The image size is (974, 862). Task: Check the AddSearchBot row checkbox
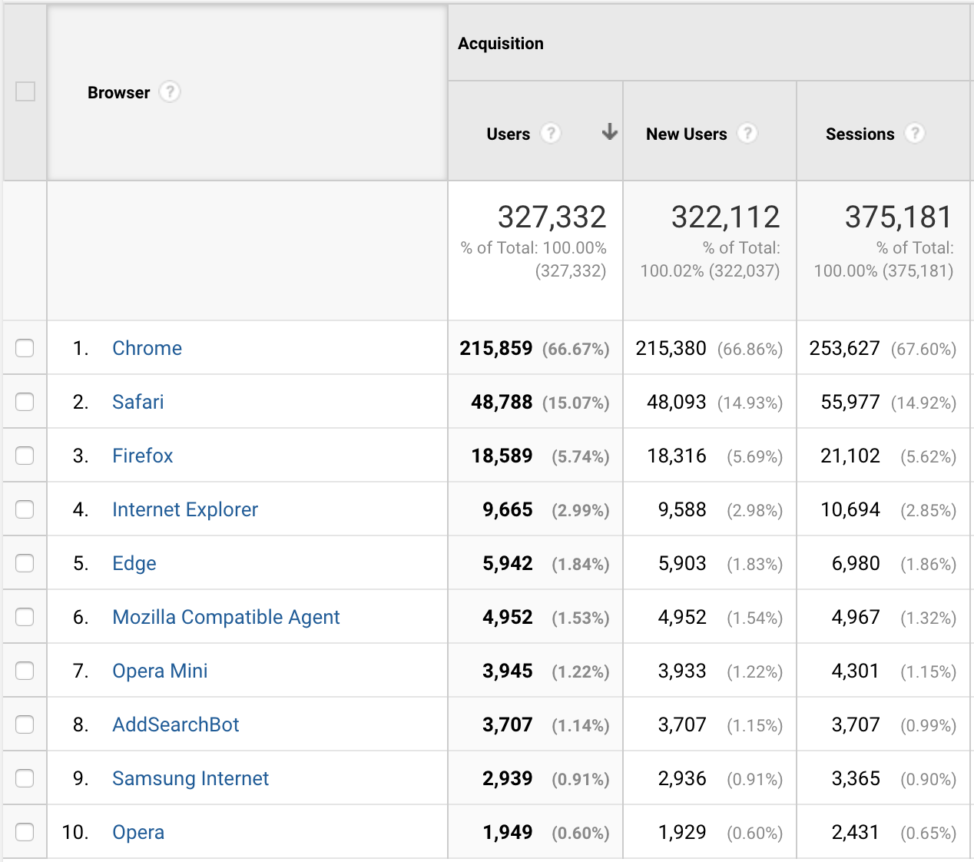[25, 724]
